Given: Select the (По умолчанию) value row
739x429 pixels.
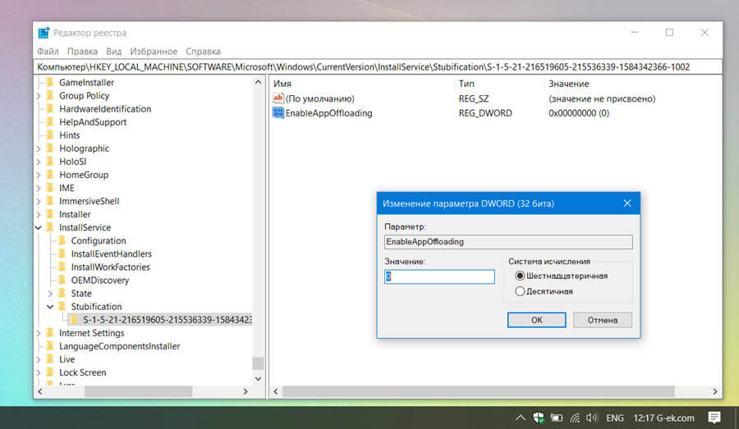Looking at the screenshot, I should click(x=319, y=98).
